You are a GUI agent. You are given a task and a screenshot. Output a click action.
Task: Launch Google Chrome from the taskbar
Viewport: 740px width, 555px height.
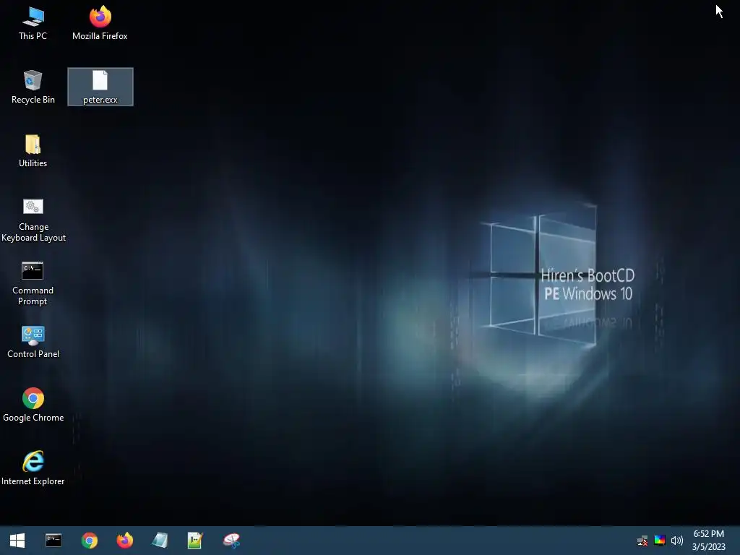pyautogui.click(x=89, y=541)
